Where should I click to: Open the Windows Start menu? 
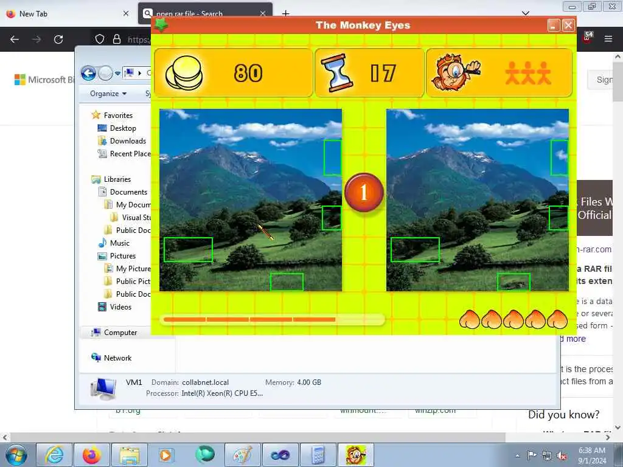[x=16, y=455]
